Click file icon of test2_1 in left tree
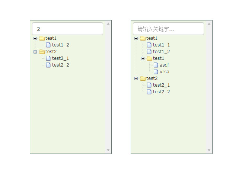The height and width of the screenshot is (174, 242). (x=48, y=58)
